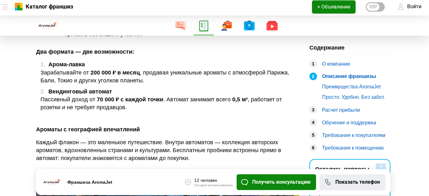Click number 1 badge in contents

(313, 64)
